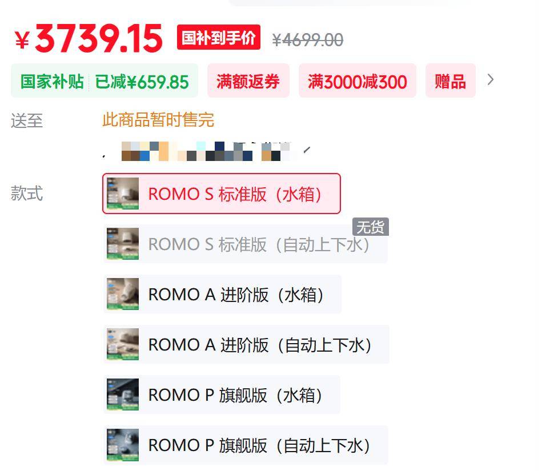Click the 国补到手价 red label
This screenshot has width=542, height=471.
pos(219,37)
